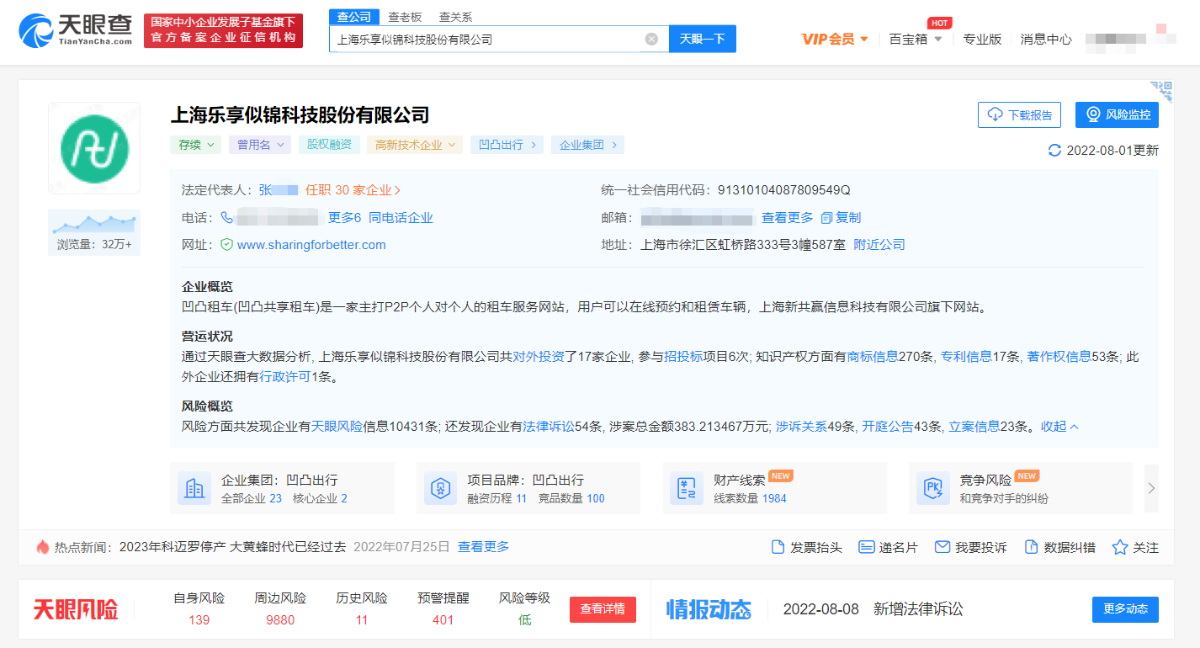Expand the 高新技术企业 tag dropdown
Screen dimensions: 1200x648
415,145
